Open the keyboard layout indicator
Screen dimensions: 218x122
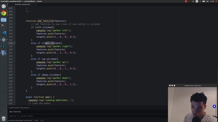pyautogui.click(x=197, y=1)
